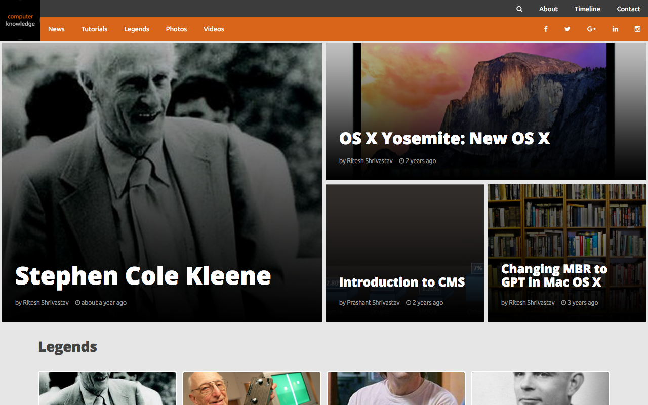
Task: Open the fourth Legends card grayscale portrait
Action: [x=540, y=388]
